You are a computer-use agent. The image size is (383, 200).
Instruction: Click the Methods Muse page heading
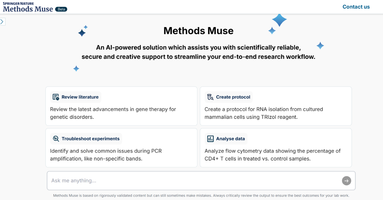pos(198,31)
